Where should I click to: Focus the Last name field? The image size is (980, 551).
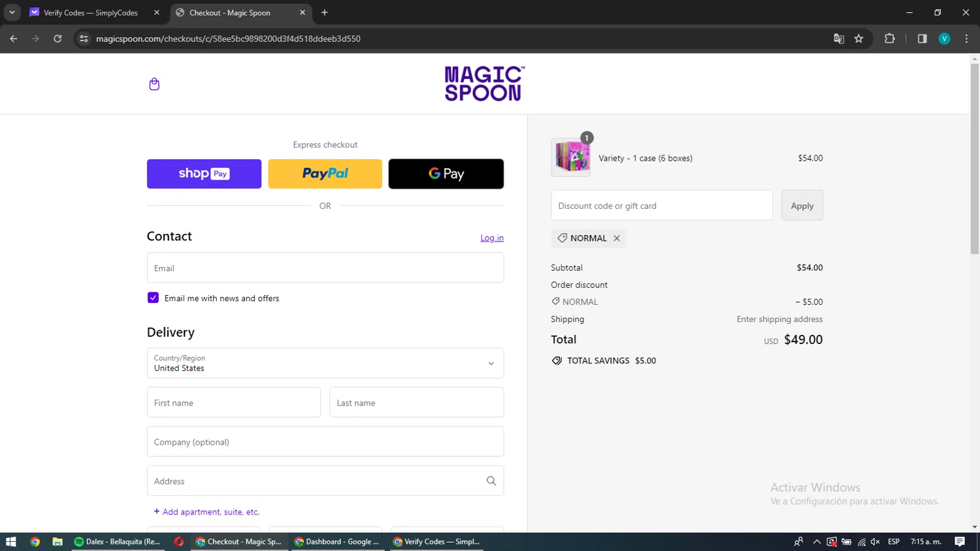(417, 402)
